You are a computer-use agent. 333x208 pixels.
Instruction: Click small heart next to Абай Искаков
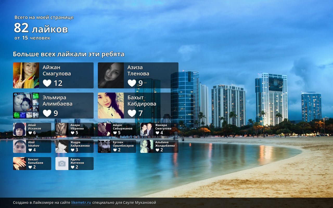[x=30, y=133]
